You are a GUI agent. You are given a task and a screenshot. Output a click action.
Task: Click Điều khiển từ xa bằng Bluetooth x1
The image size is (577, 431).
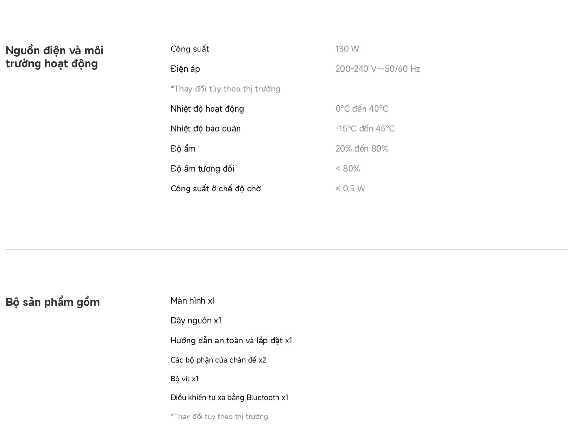[x=229, y=398]
